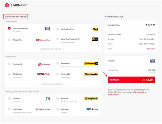Uncheck the Touch n Go eWallet checkbox

click(x=9, y=28)
